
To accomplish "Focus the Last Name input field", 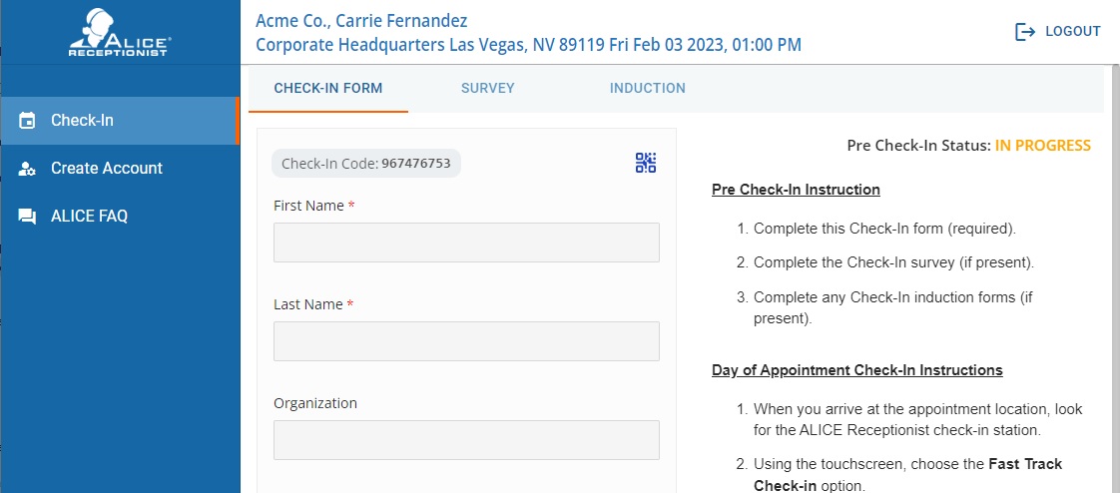I will coord(466,341).
